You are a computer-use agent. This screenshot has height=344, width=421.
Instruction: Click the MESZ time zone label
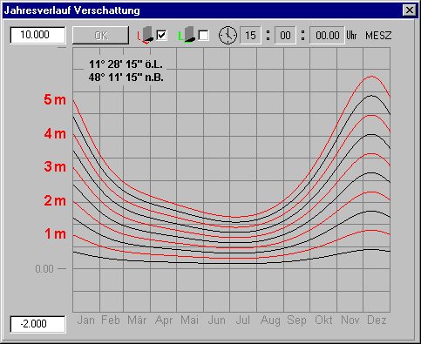pyautogui.click(x=378, y=36)
